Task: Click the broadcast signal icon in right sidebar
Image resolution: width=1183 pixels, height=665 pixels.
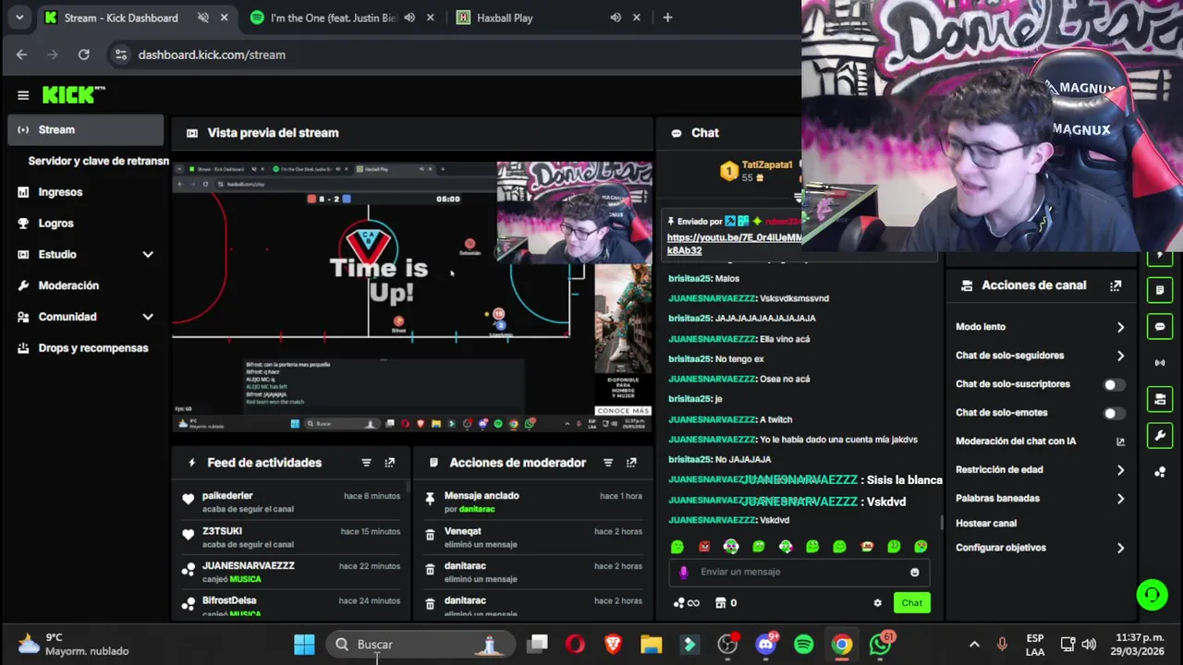Action: pos(1160,363)
